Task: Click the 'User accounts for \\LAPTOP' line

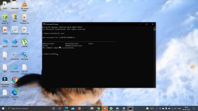Action: click(x=58, y=38)
